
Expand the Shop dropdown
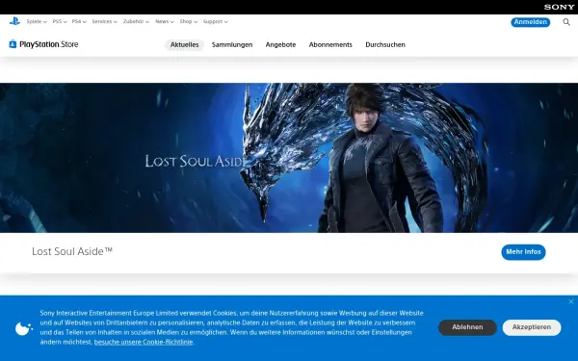pyautogui.click(x=189, y=22)
